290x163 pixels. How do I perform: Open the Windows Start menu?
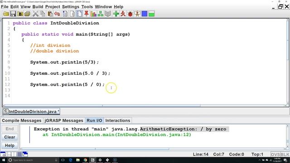[x=4, y=160]
